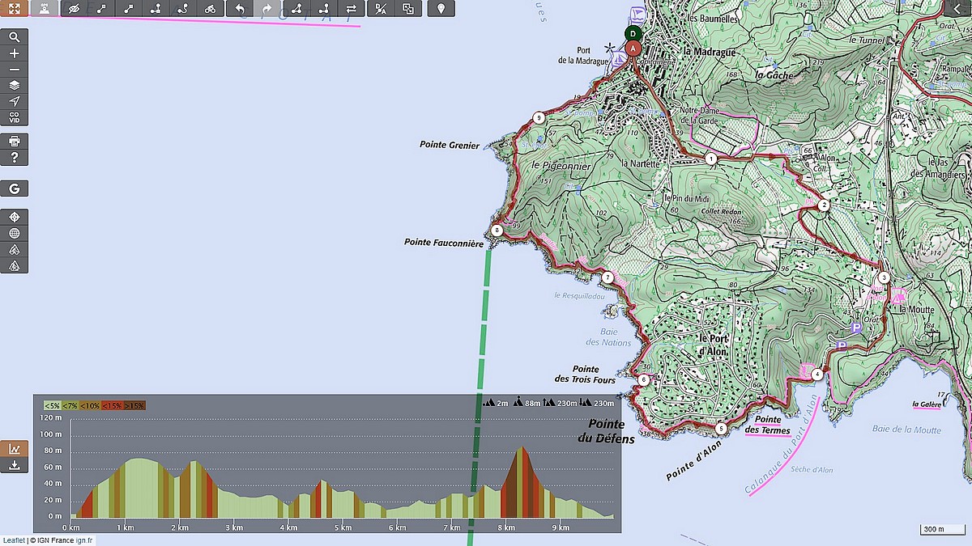Click the >15% slope legend swatch
The height and width of the screenshot is (546, 972).
point(134,405)
